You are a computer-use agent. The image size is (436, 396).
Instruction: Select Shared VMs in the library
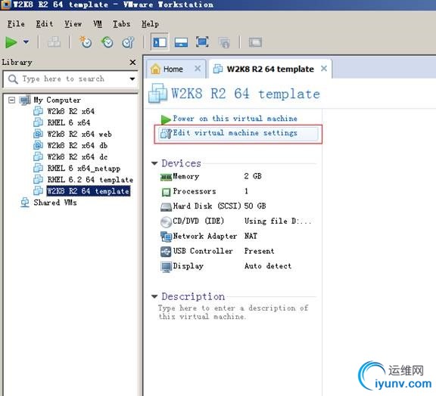(x=55, y=203)
